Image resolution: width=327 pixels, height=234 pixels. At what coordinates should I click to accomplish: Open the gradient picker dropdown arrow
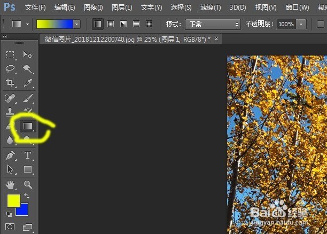77,24
